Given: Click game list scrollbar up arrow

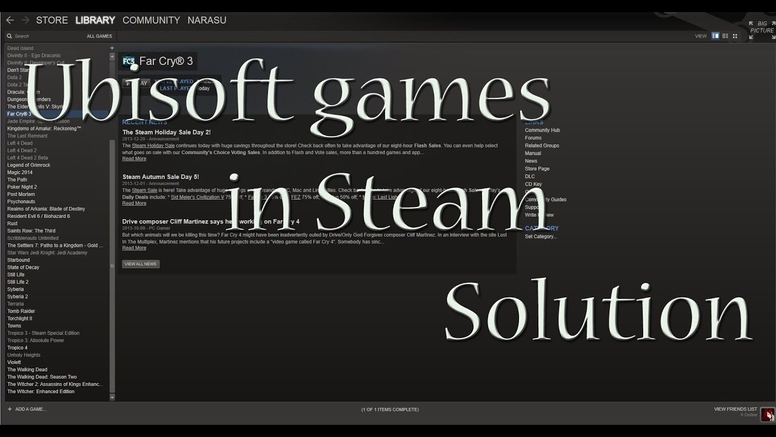Looking at the screenshot, I should 112,56.
